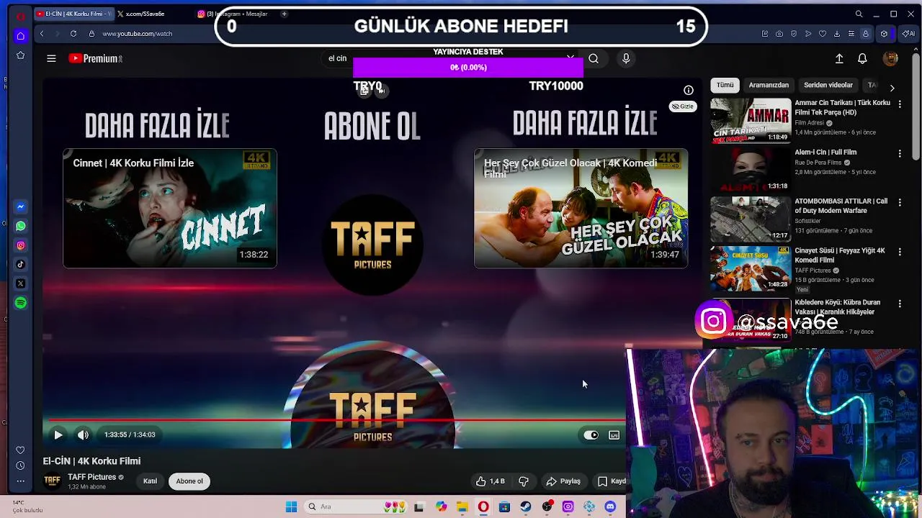Save the video with Kayd button
The height and width of the screenshot is (518, 922).
[x=612, y=481]
